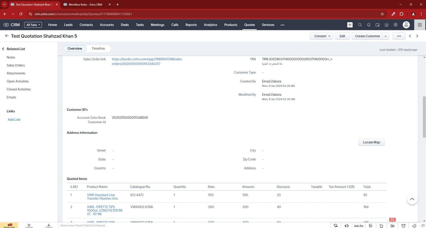Open the Convert dropdown button
The image size is (426, 228).
point(321,36)
